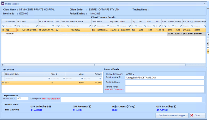Image resolution: width=209 pixels, height=120 pixels.
Task: Click the Docket: 1 summary row
Action: 103,34
